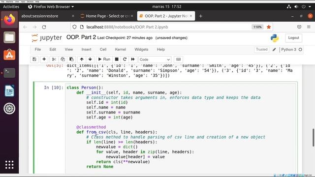This screenshot has height=177, width=315.
Task: Open Files from the dock
Action: tap(9, 37)
